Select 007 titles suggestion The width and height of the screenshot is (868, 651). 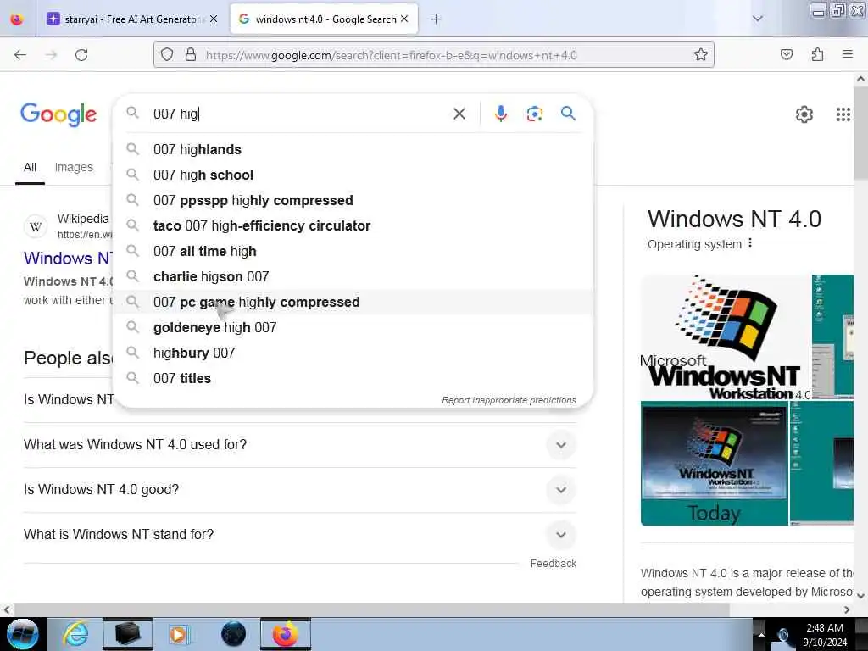(x=353, y=379)
